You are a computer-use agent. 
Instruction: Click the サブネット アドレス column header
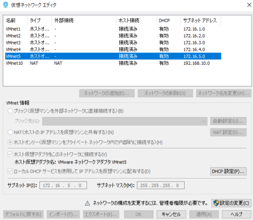(x=201, y=21)
